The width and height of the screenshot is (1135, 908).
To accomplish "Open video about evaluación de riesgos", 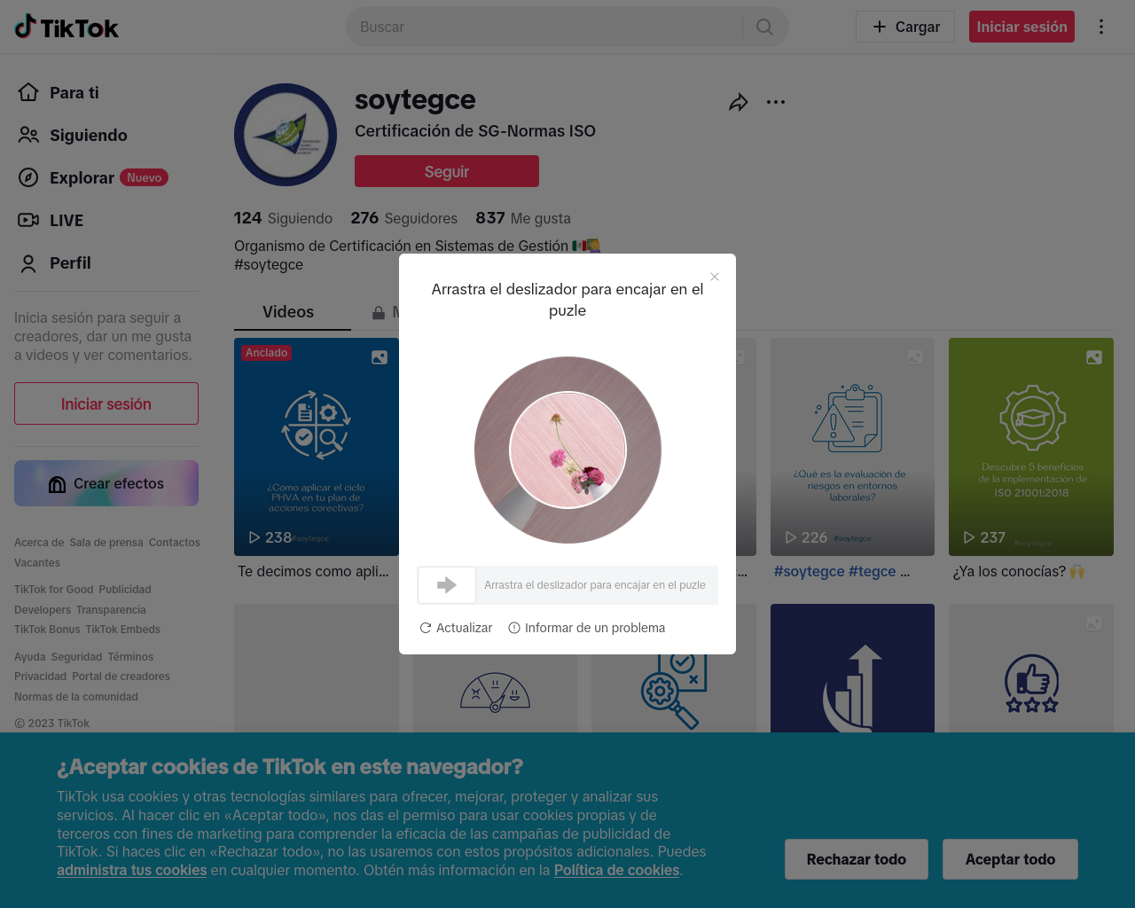I will [852, 447].
